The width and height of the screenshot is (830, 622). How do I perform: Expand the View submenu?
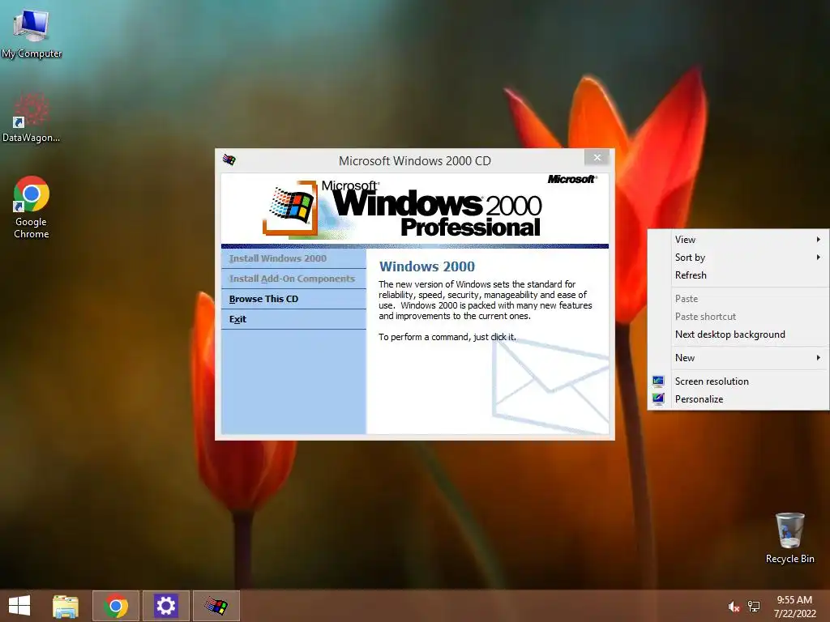coord(739,240)
